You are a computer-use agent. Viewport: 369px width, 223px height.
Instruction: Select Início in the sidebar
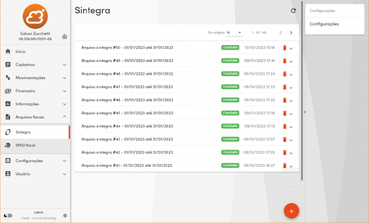click(20, 51)
